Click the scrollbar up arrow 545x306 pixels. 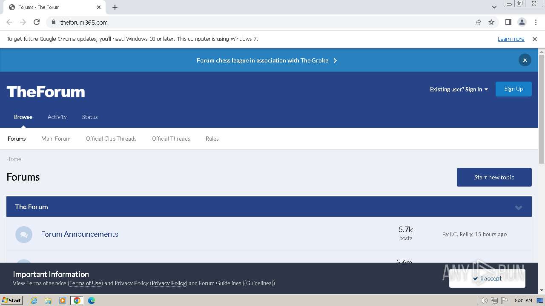(x=542, y=51)
